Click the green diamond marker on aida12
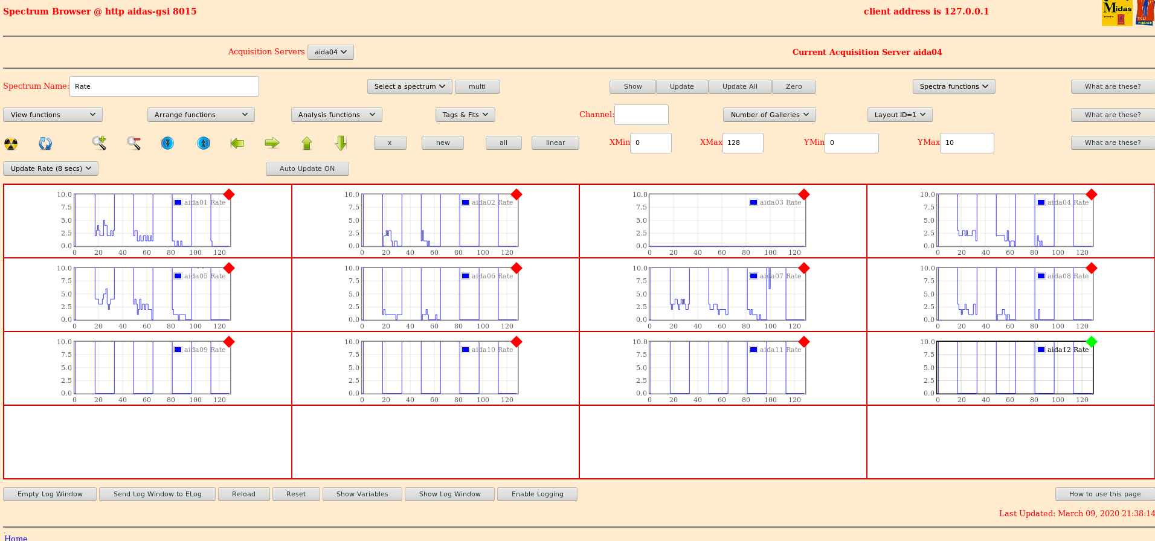1155x541 pixels. coord(1091,342)
